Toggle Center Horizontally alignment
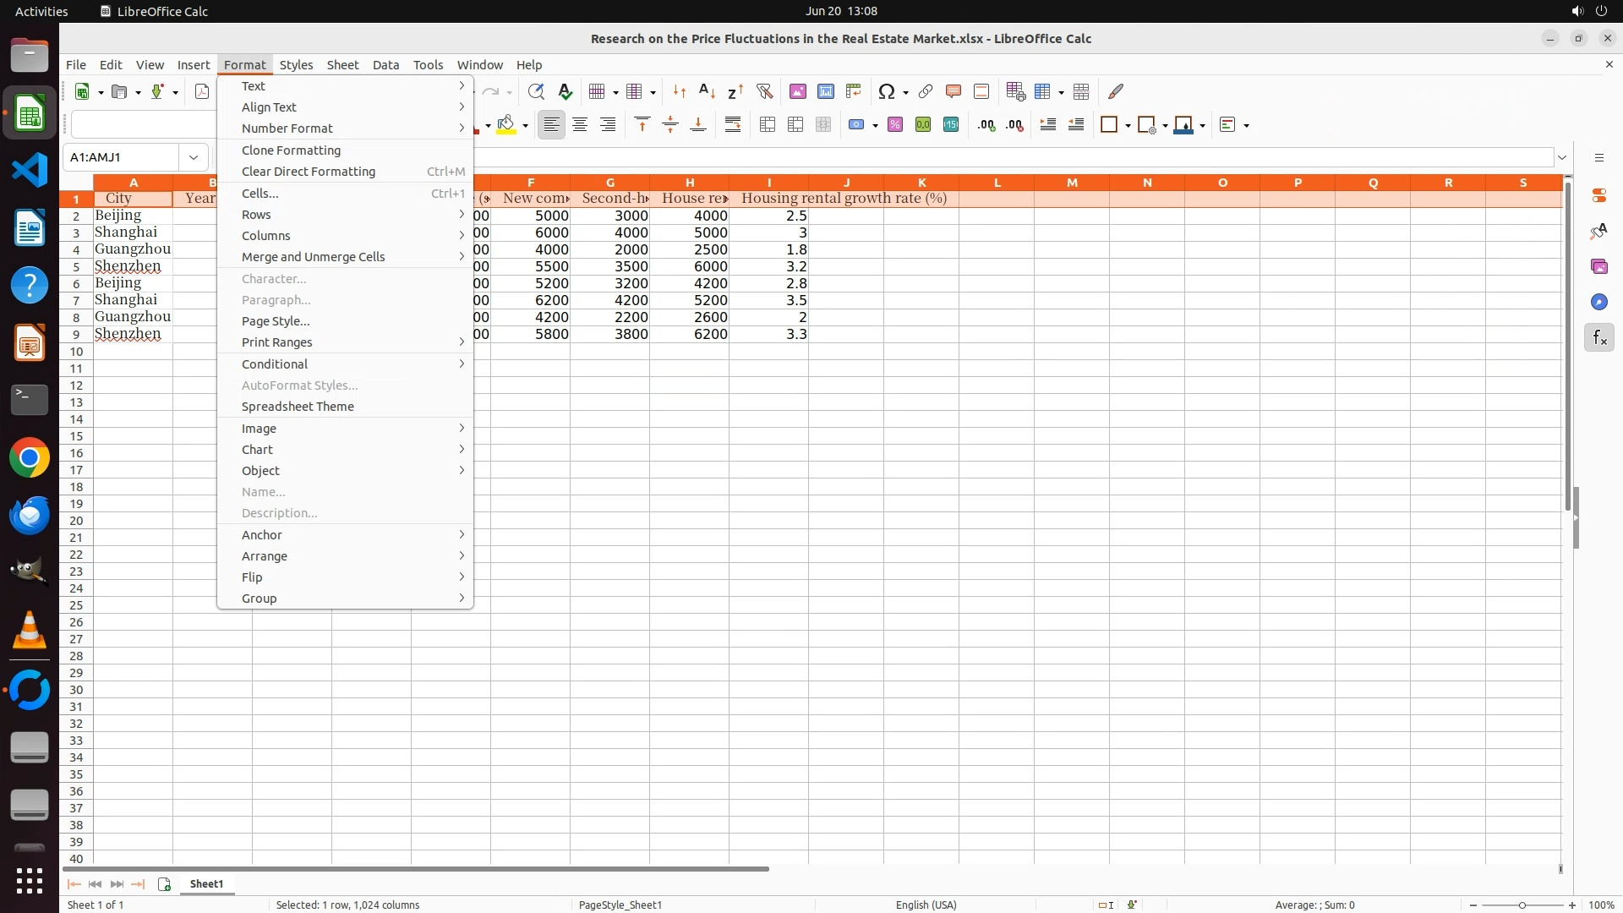Image resolution: width=1623 pixels, height=913 pixels. point(580,125)
